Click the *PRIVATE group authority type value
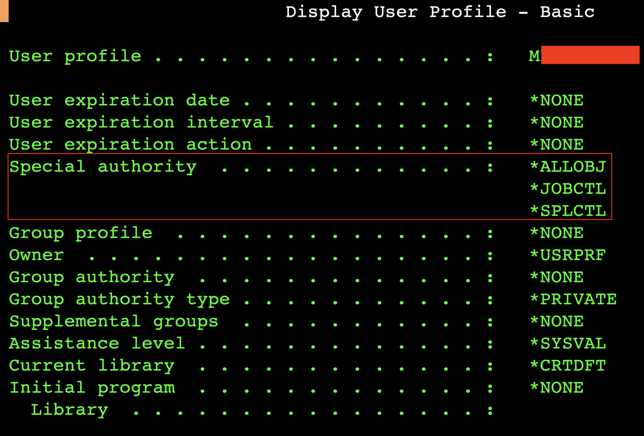The height and width of the screenshot is (436, 644). point(574,299)
